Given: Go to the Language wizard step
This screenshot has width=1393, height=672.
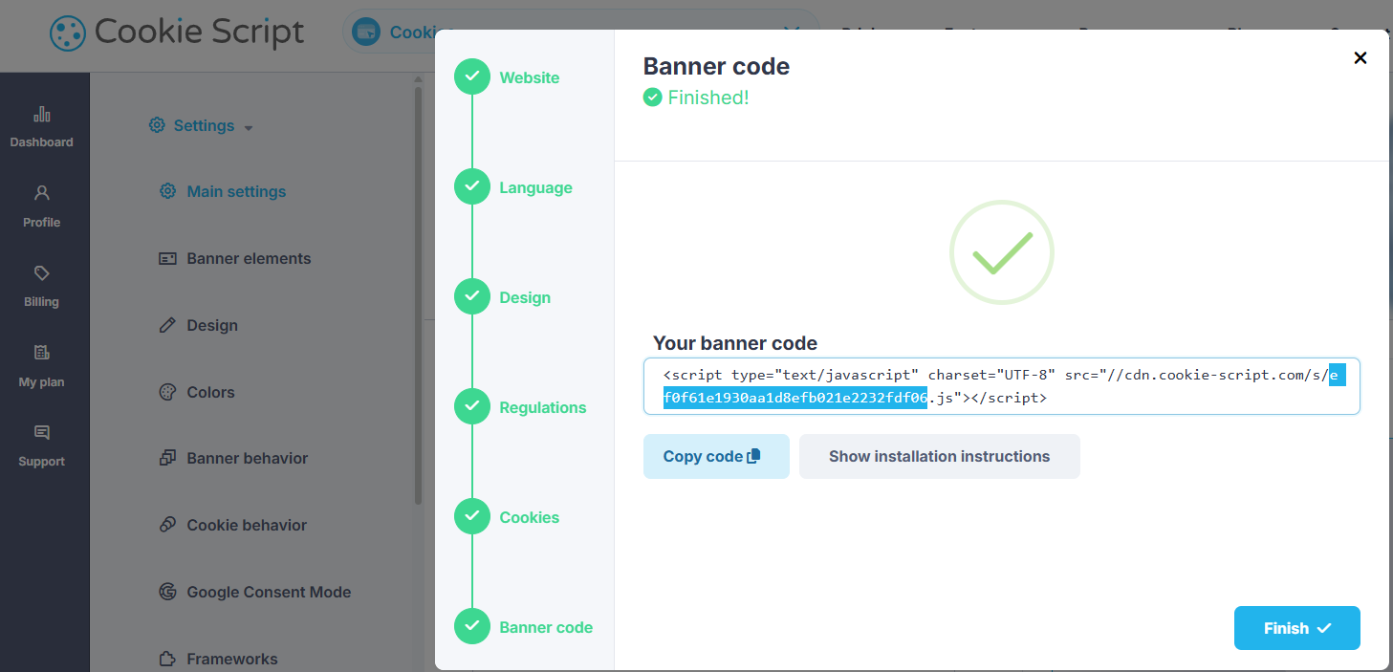Looking at the screenshot, I should point(535,187).
